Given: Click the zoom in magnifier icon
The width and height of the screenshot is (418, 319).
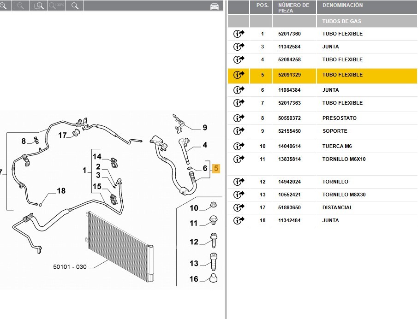Looking at the screenshot, I should point(3,6).
